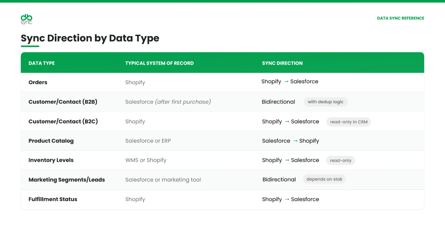This screenshot has width=445, height=234.
Task: Click 'Bidirectional' in Marketing Segments row
Action: coord(279,179)
